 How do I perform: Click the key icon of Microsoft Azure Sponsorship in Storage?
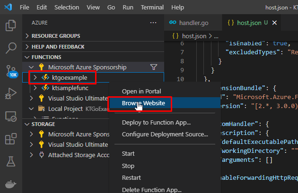[x=41, y=134]
